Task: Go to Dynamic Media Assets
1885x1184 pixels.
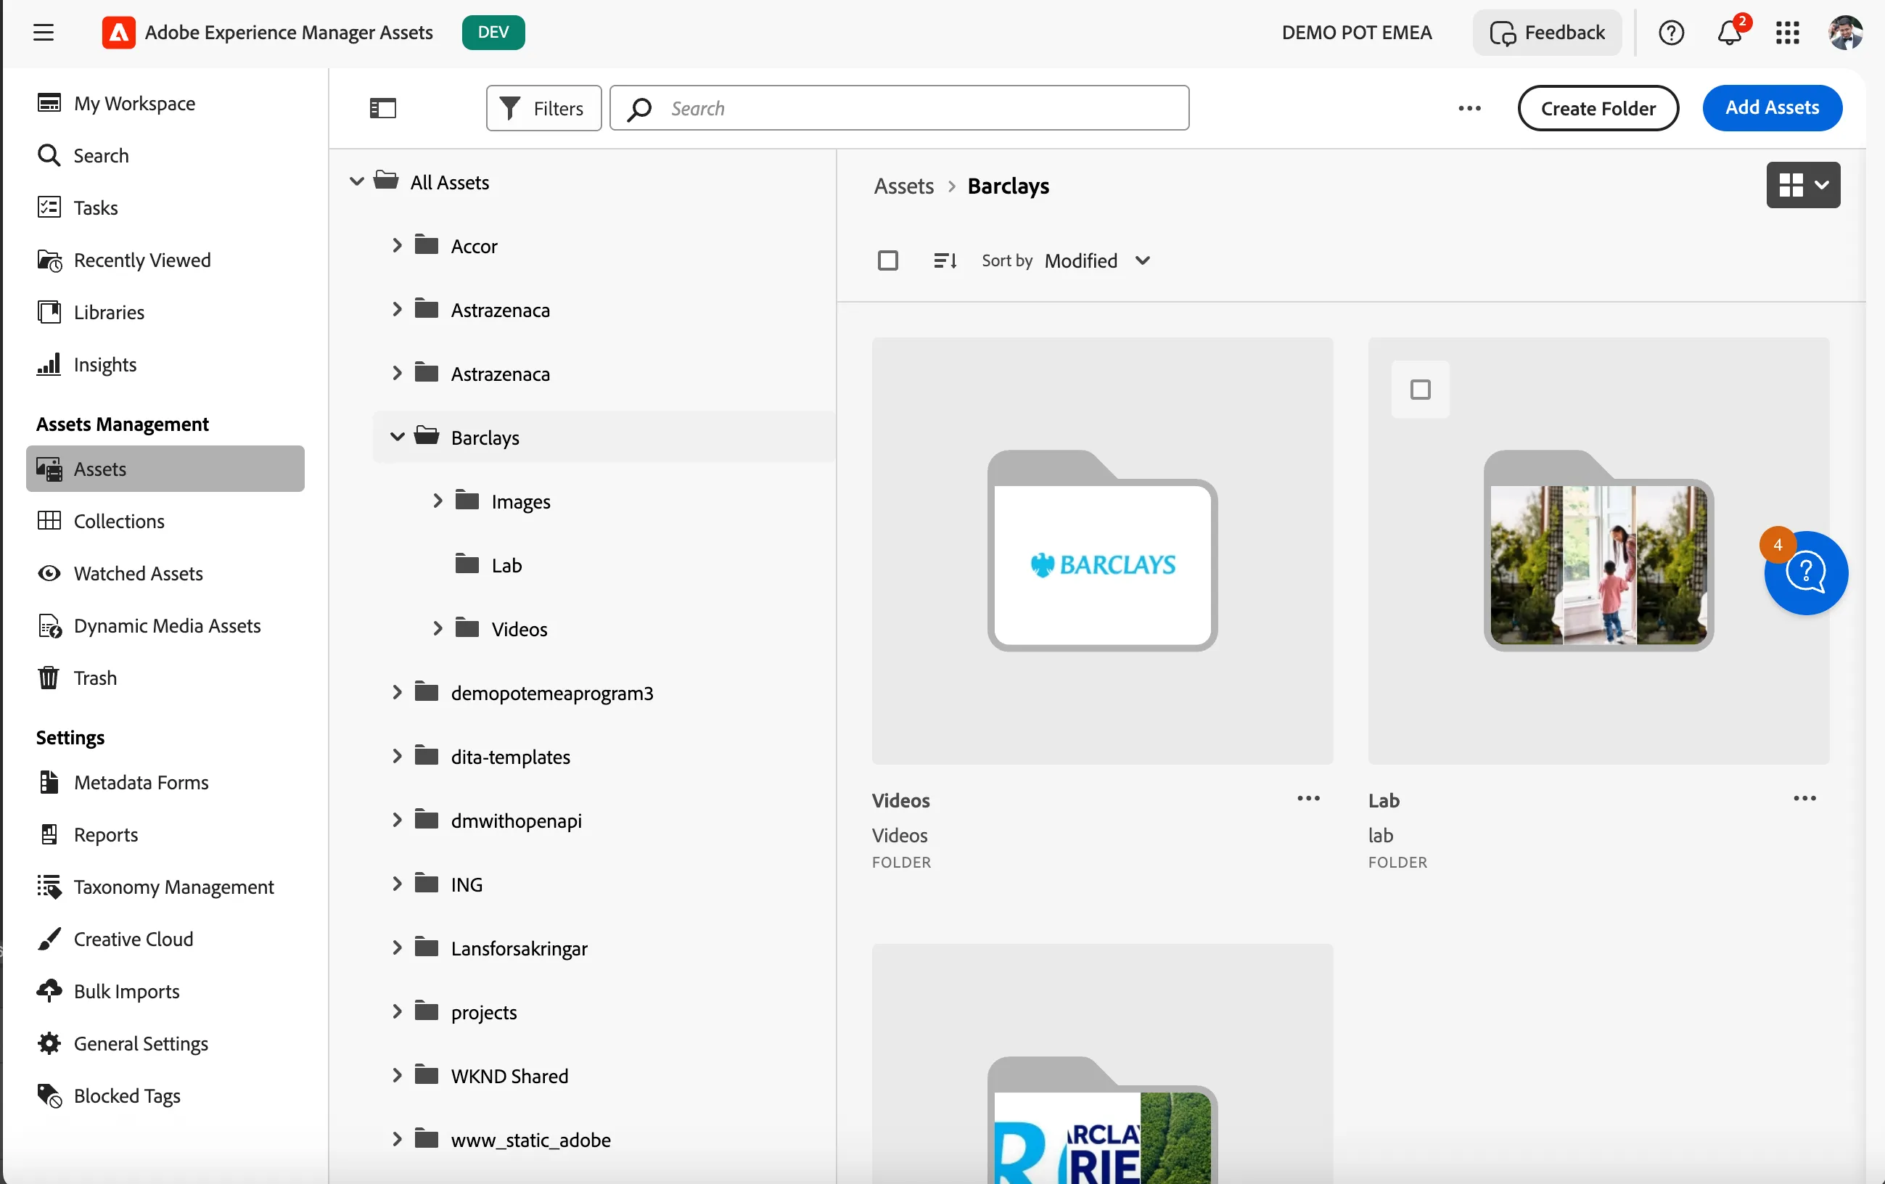Action: click(x=167, y=625)
